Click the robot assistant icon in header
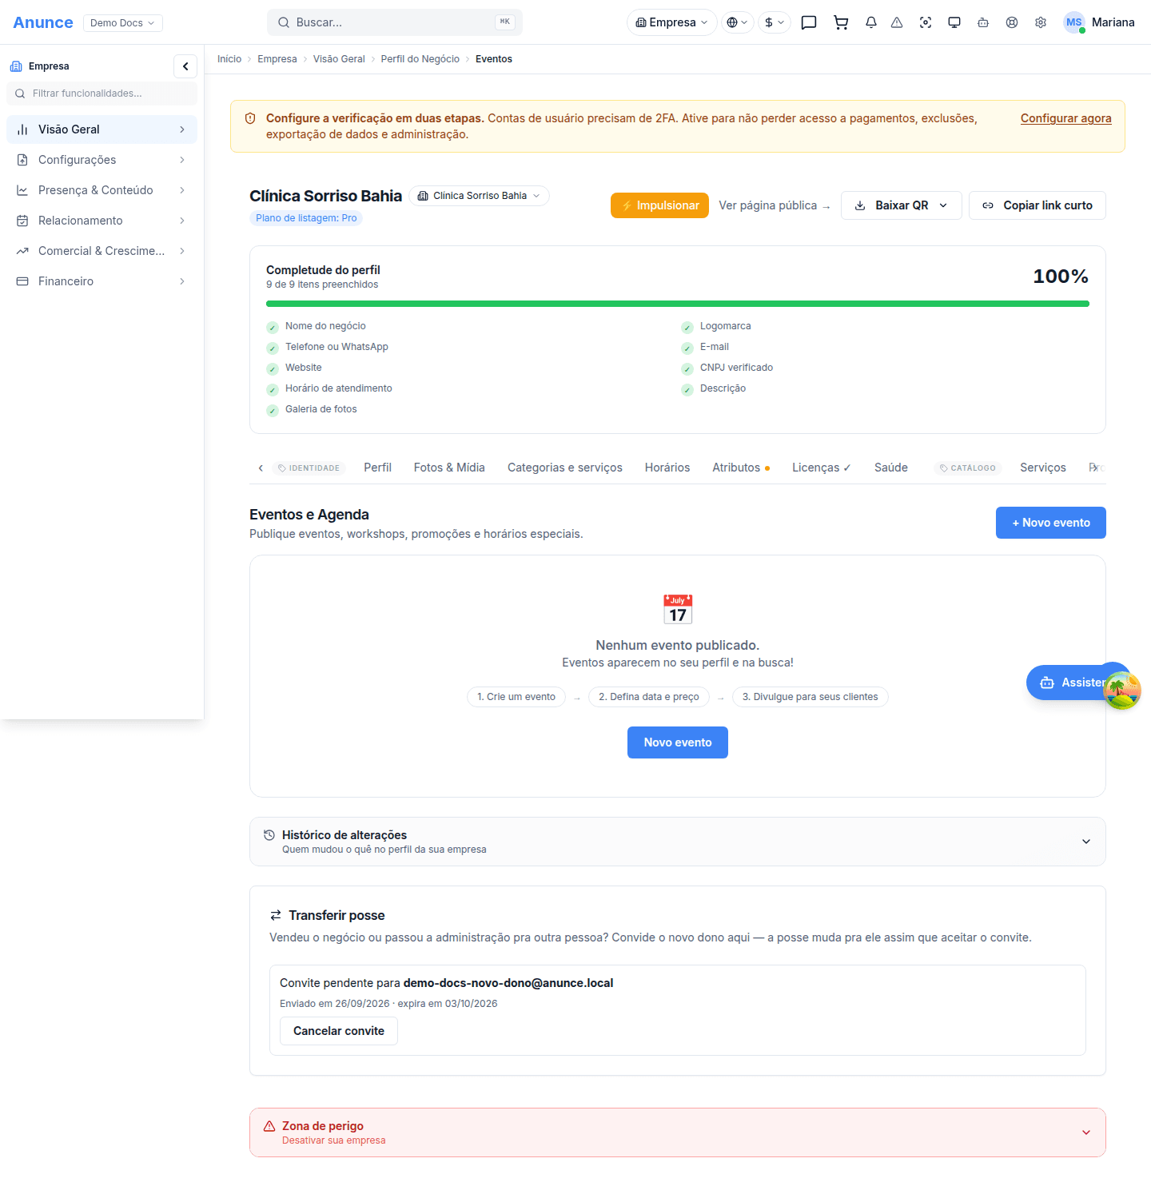This screenshot has height=1202, width=1151. (x=983, y=22)
